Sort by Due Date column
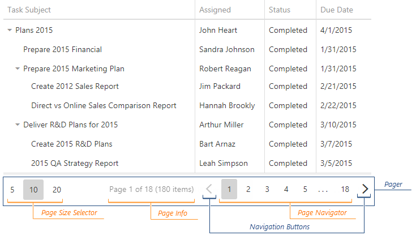The image size is (416, 244). point(337,10)
